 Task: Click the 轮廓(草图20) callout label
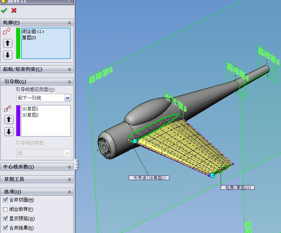click(237, 187)
